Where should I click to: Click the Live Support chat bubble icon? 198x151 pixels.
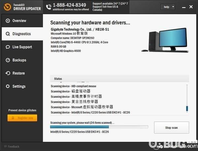pos(8,47)
